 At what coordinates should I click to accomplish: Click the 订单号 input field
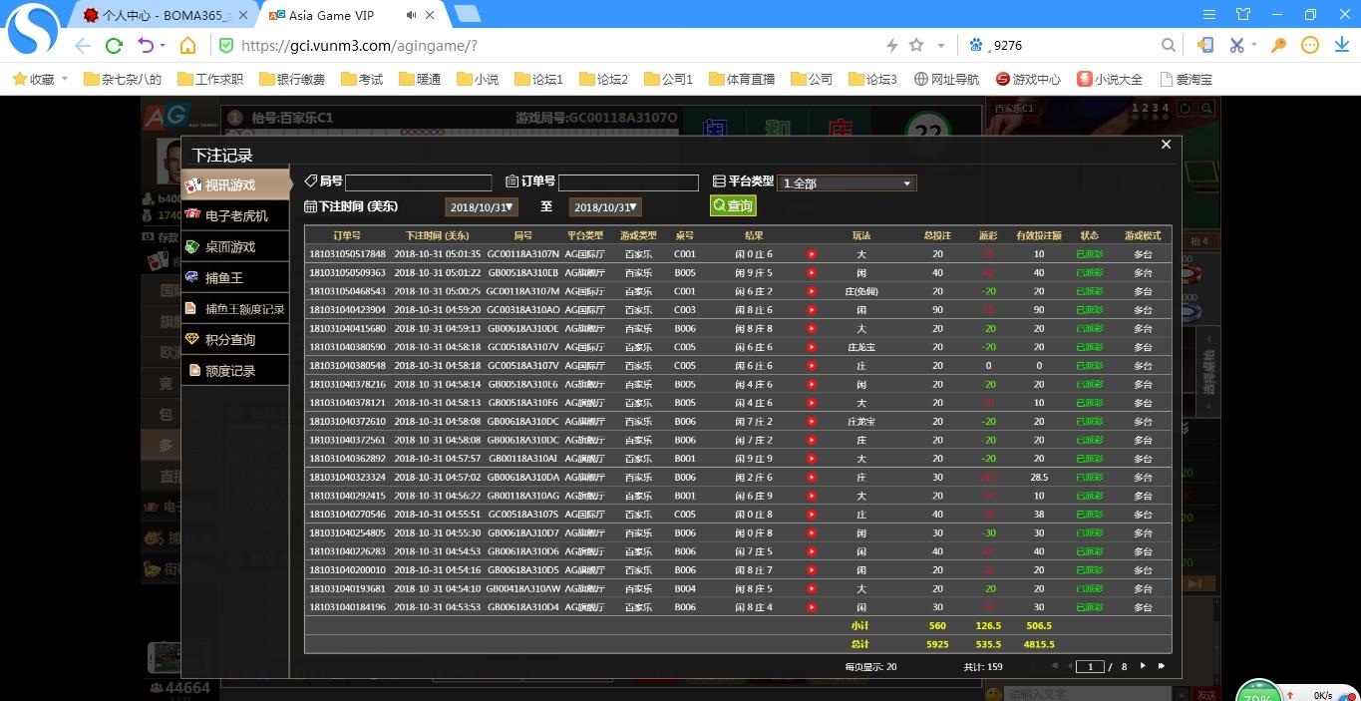point(628,182)
